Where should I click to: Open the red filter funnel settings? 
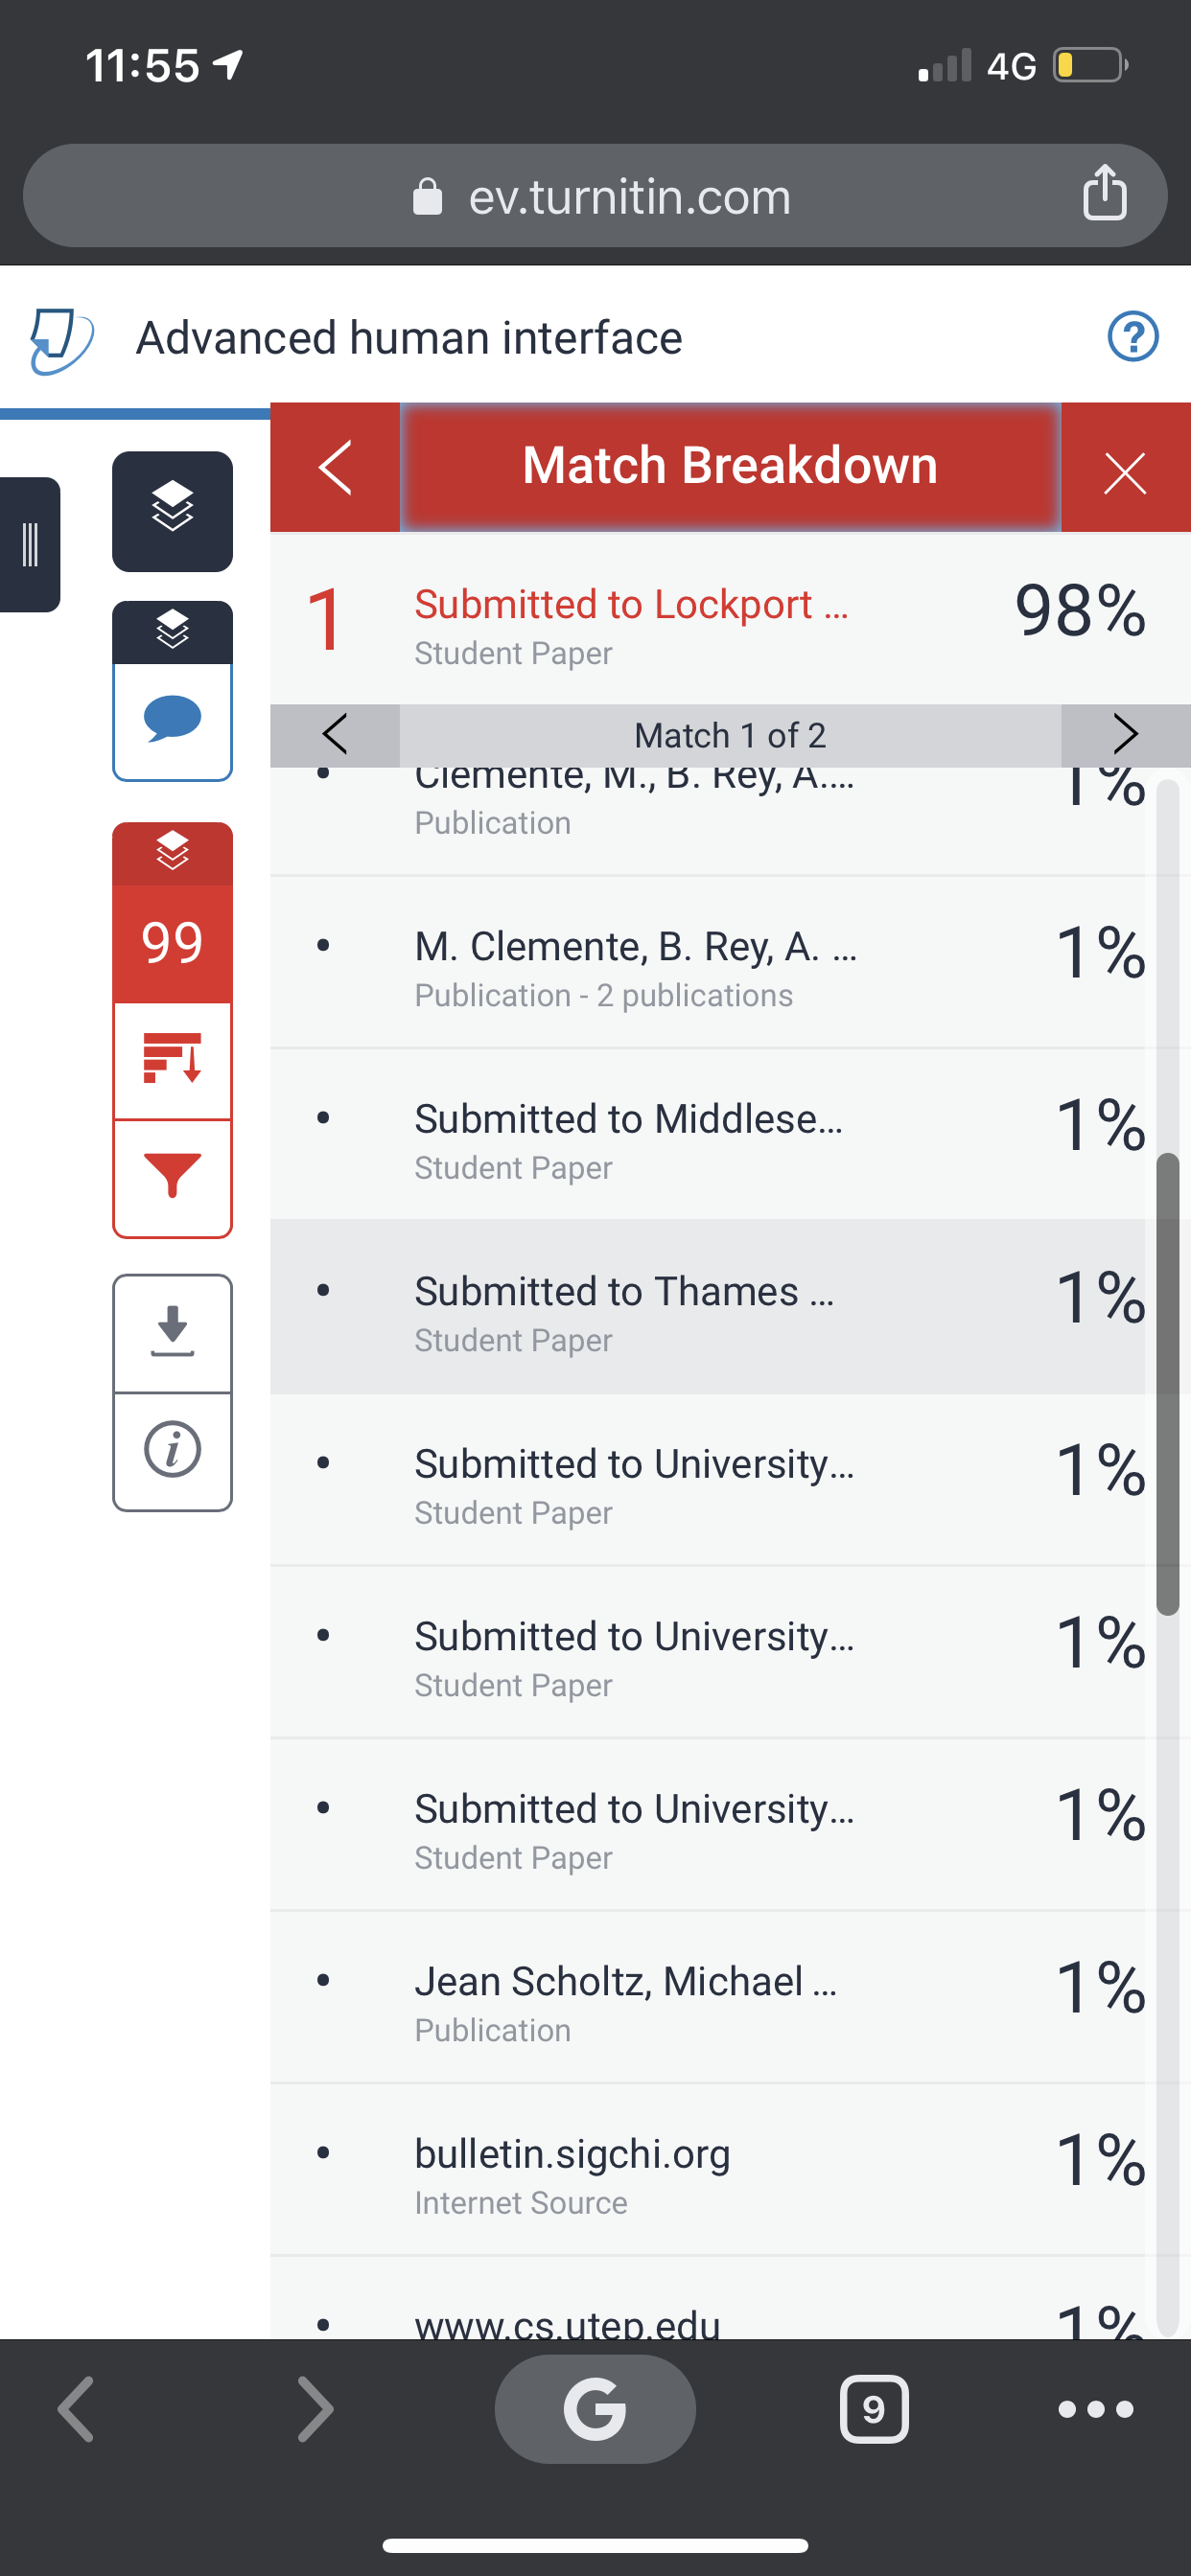(173, 1178)
